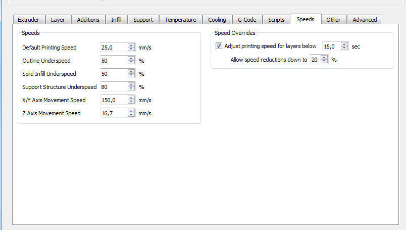This screenshot has width=406, height=230.
Task: Click the Solid Infill Underspeed value field
Action: (x=114, y=74)
